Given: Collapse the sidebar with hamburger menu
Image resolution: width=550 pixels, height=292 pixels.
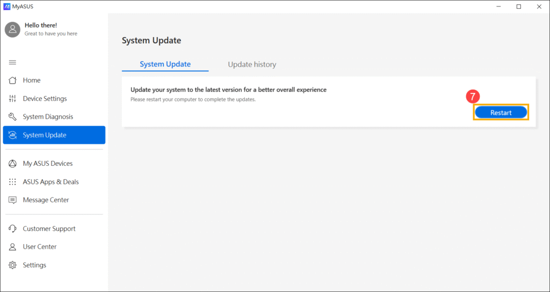Looking at the screenshot, I should [12, 62].
